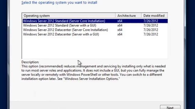Image resolution: width=195 pixels, height=109 pixels.
Task: Click 7/26/2012 in the Datacenter Server Core Installation row
Action: coord(151,30)
